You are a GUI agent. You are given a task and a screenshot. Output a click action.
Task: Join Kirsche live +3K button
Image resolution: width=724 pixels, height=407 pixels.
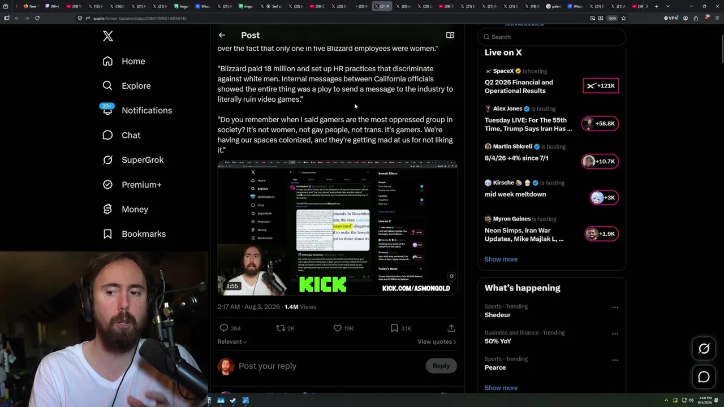coord(604,197)
